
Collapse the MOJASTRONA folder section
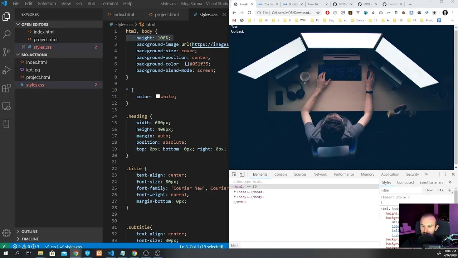pyautogui.click(x=18, y=55)
